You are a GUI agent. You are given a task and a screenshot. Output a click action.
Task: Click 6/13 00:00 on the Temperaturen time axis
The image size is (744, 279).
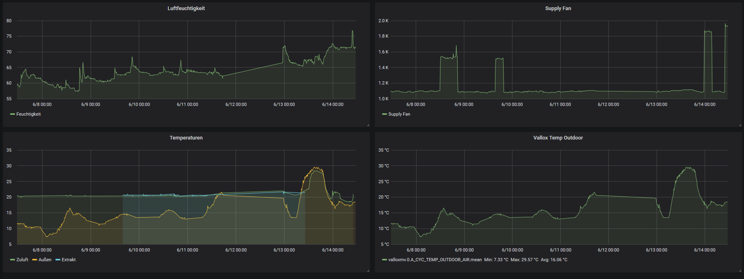click(284, 250)
